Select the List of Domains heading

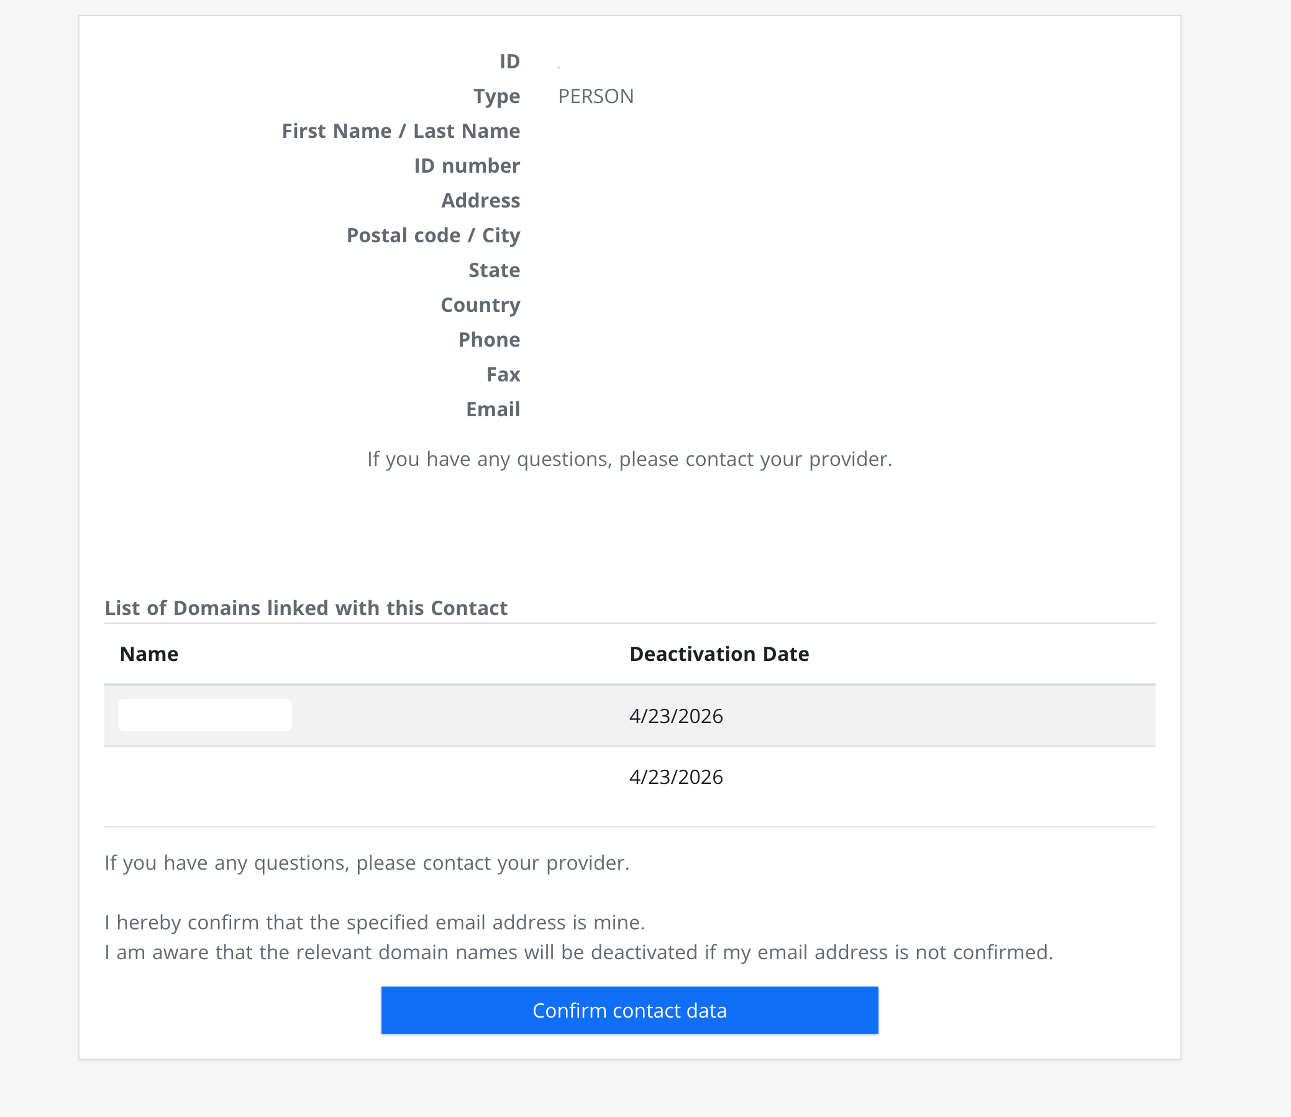pyautogui.click(x=306, y=608)
